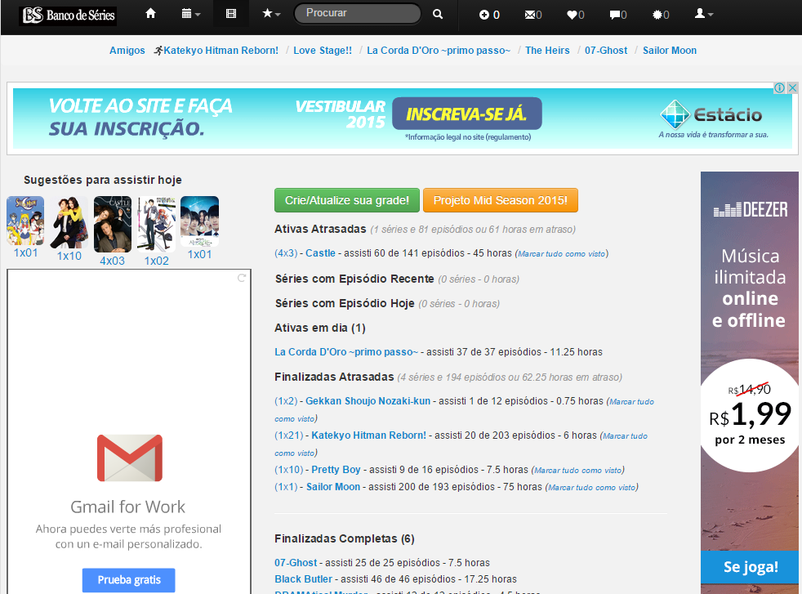Image resolution: width=802 pixels, height=594 pixels.
Task: Click the Ativas Atrasadas heading
Action: (x=320, y=229)
